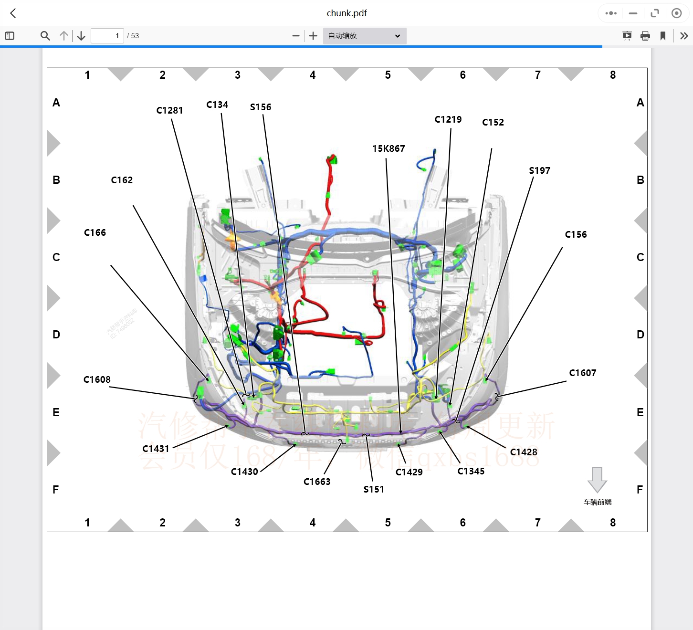Open the find-in-document search
This screenshot has height=630, width=693.
45,36
